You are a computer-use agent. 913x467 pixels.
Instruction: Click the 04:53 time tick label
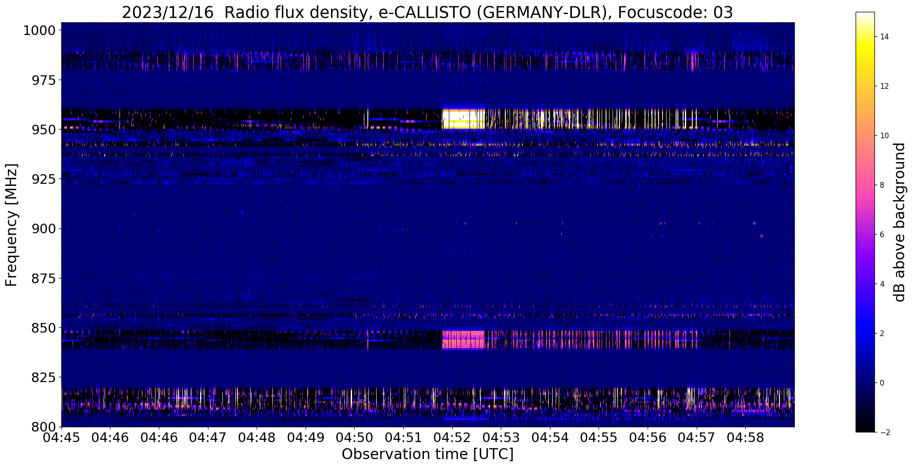[501, 438]
